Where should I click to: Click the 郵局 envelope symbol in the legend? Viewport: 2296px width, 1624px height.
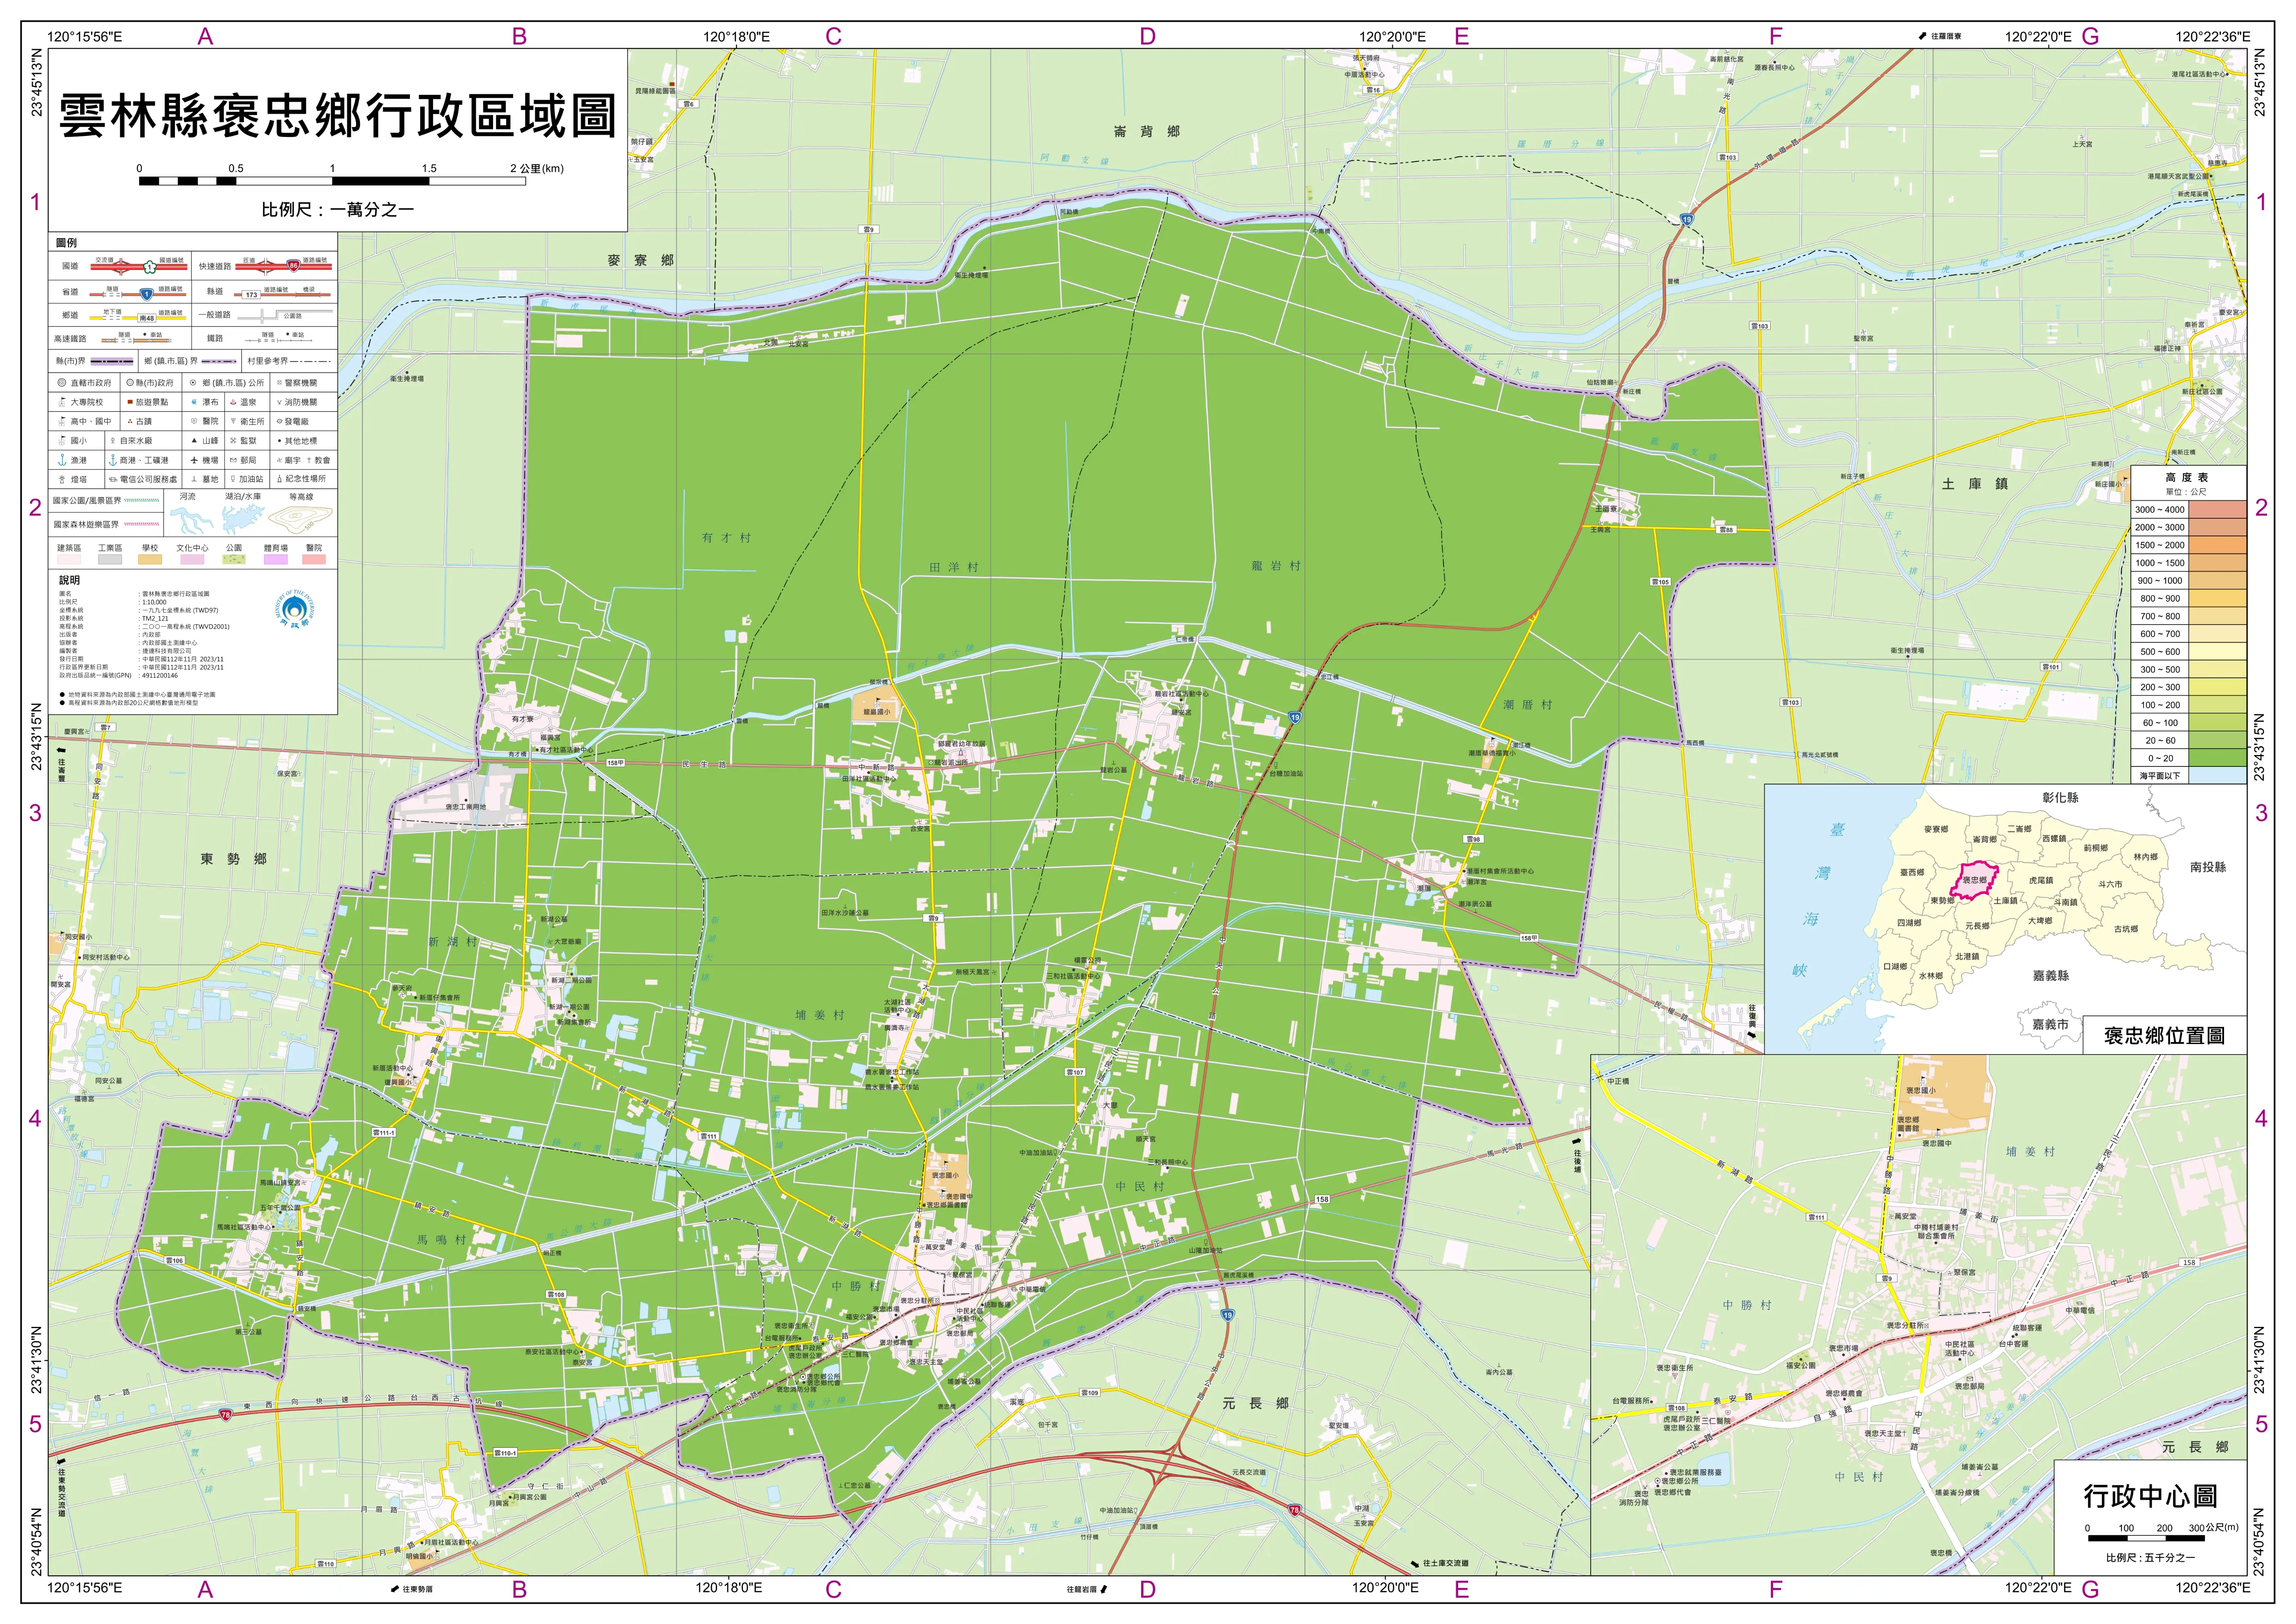[233, 460]
